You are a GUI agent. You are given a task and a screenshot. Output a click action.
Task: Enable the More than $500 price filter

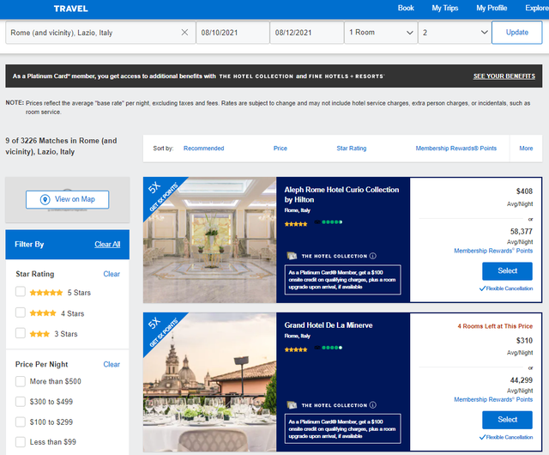click(21, 381)
